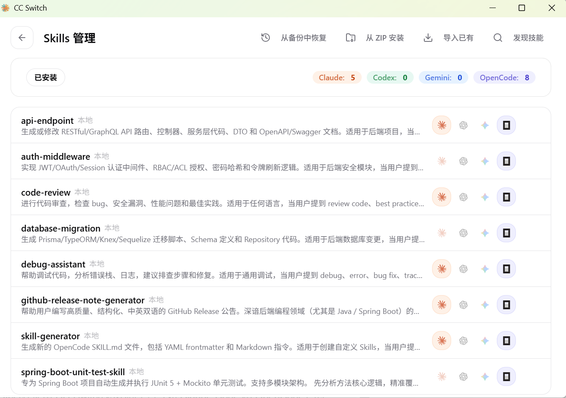Enable Codex for debug-assistant skill

coord(463,269)
